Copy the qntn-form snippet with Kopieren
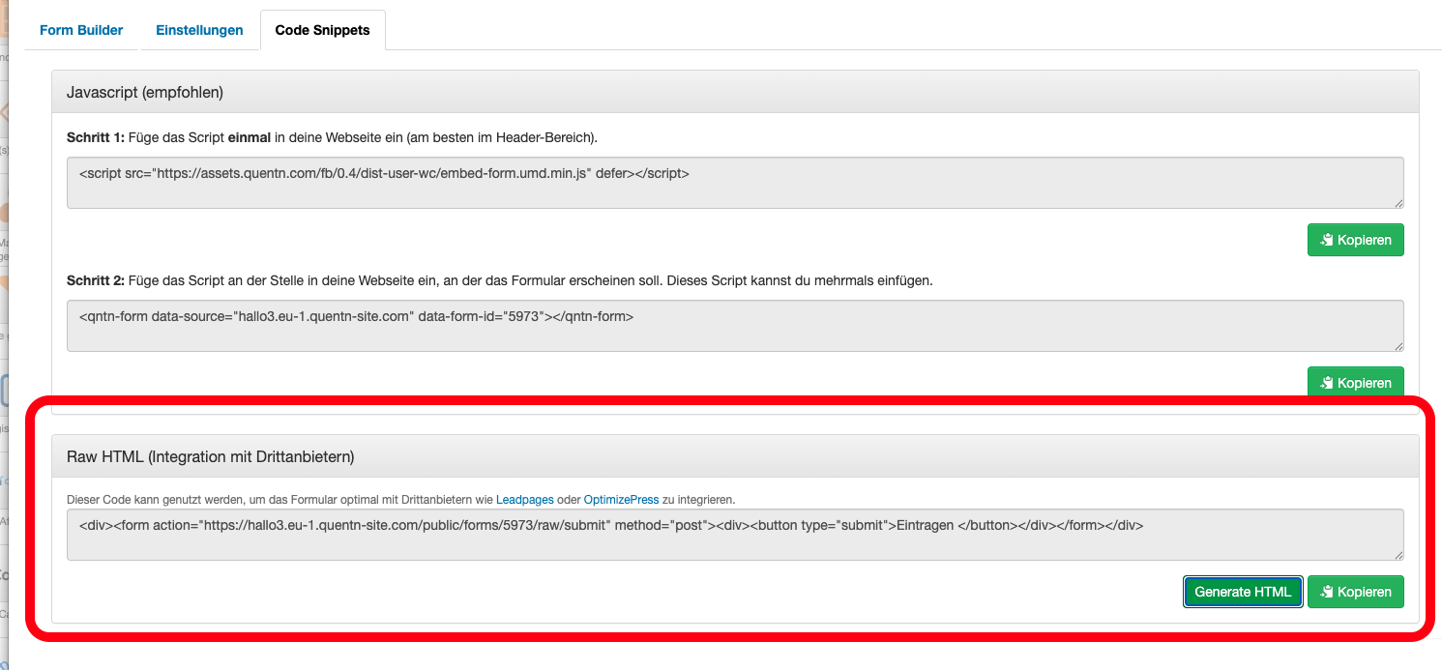 point(1355,383)
